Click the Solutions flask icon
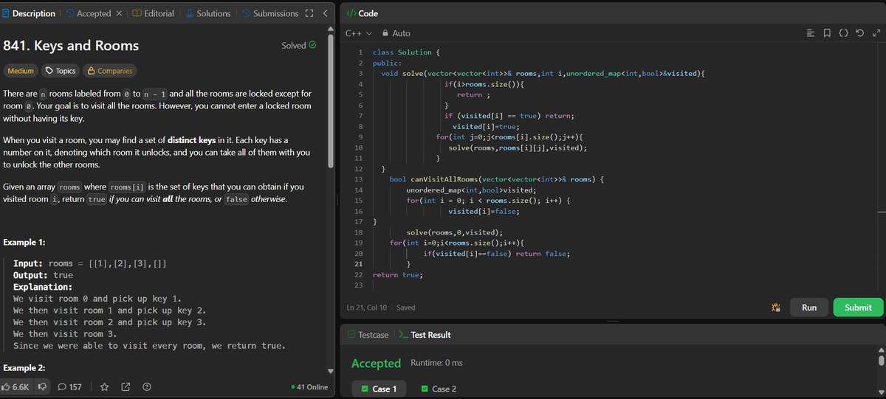Viewport: 886px width, 399px height. 189,13
